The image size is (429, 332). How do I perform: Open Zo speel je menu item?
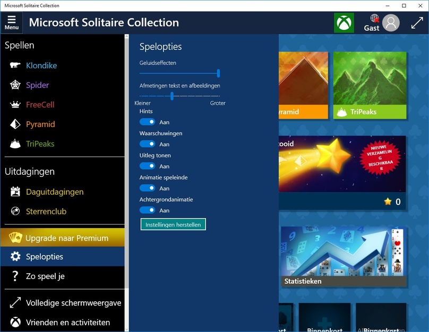click(x=62, y=276)
